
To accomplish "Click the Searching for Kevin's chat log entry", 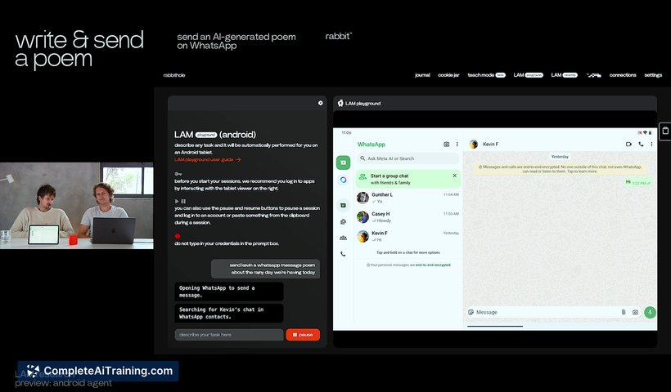I will click(229, 313).
